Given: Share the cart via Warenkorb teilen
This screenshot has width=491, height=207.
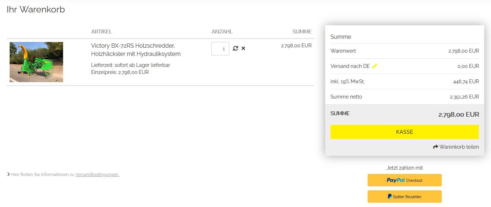Looking at the screenshot, I should coord(456,147).
